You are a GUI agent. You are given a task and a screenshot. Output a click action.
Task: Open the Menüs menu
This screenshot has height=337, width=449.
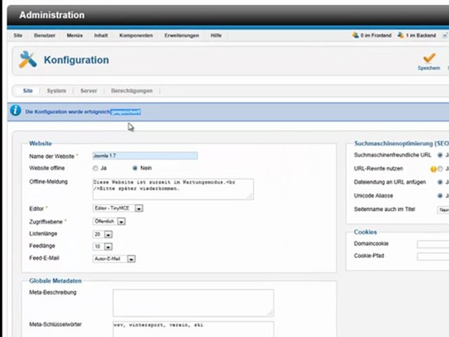[74, 36]
